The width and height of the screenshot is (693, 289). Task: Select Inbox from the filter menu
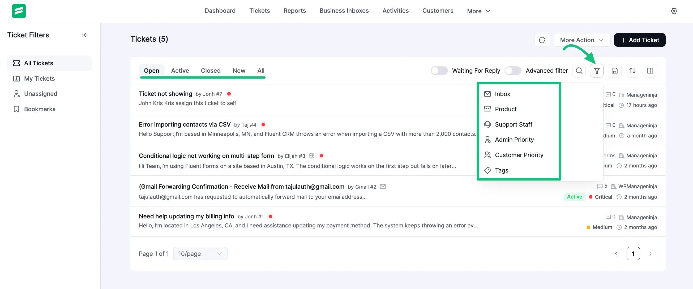(503, 94)
